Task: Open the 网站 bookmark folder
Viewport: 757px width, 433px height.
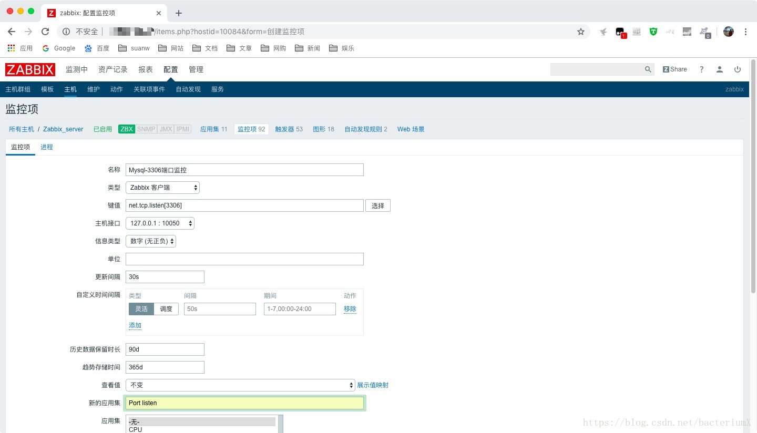Action: 171,48
